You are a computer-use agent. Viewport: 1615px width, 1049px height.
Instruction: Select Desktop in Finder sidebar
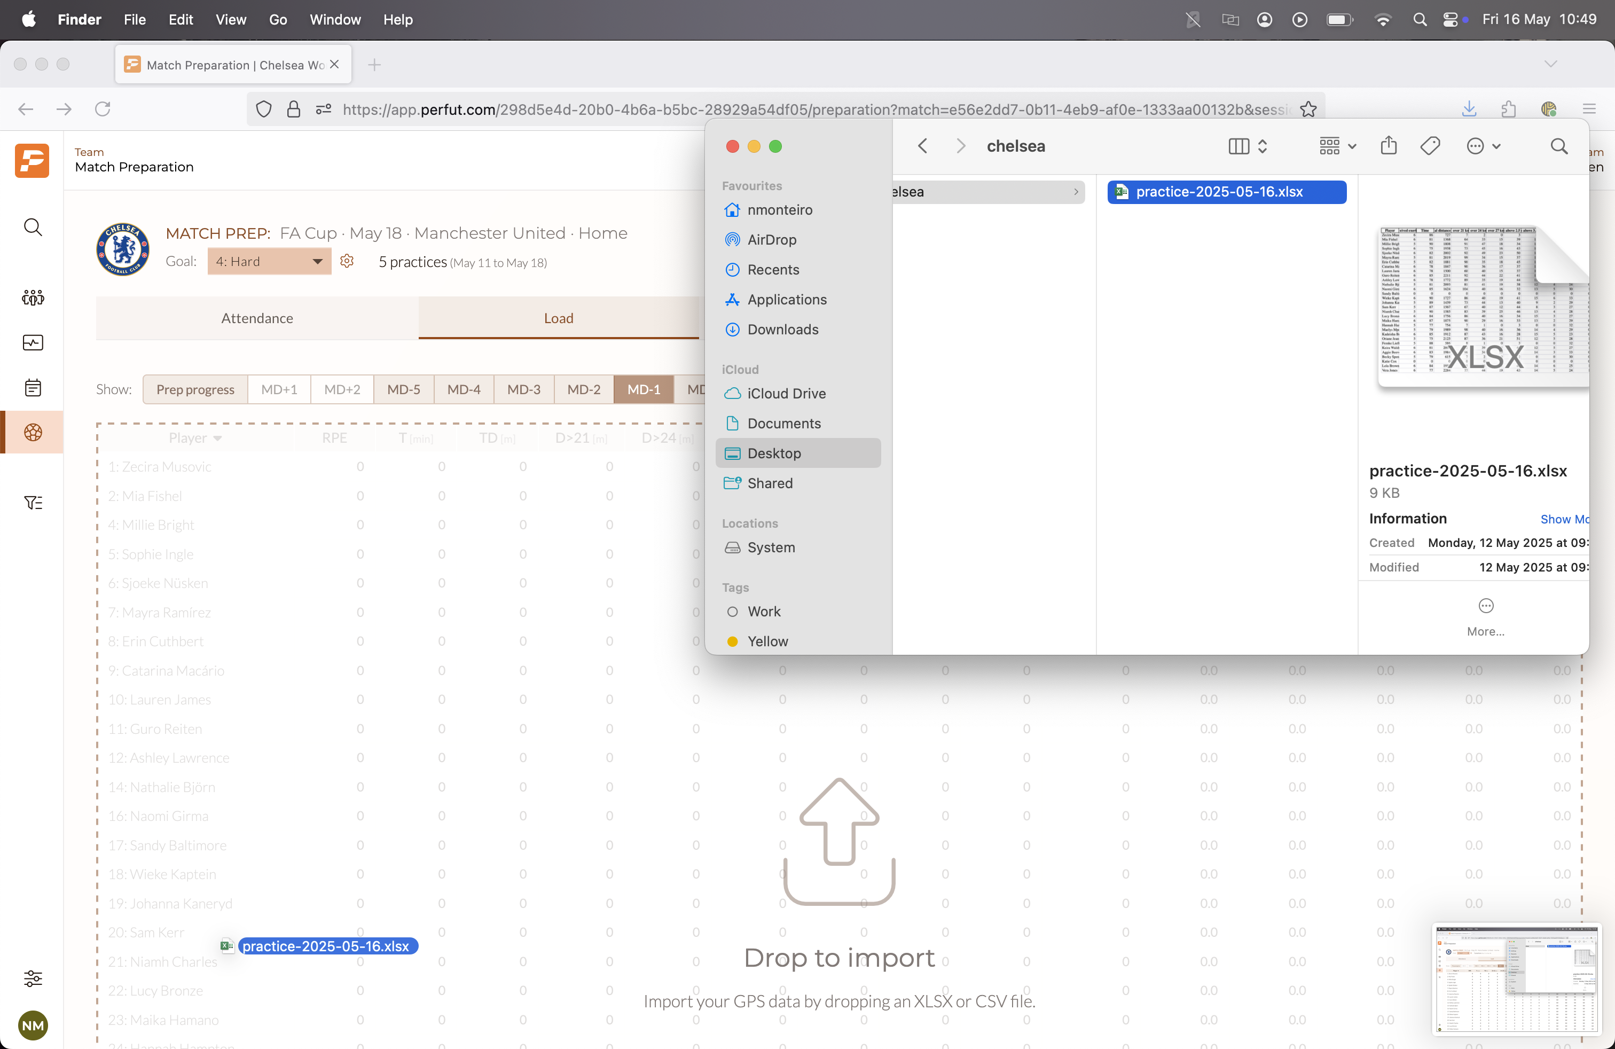[x=798, y=452]
